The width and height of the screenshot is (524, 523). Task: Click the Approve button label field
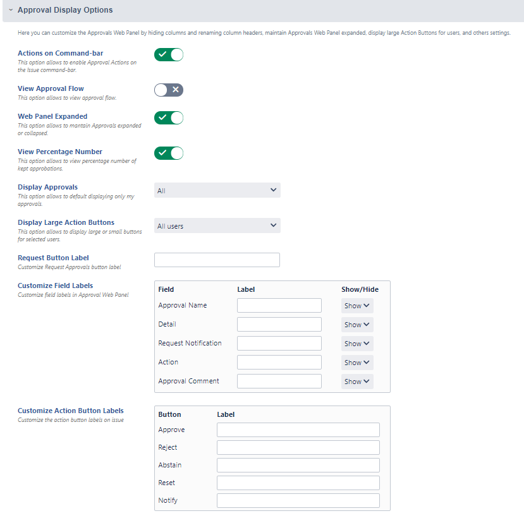pyautogui.click(x=298, y=430)
